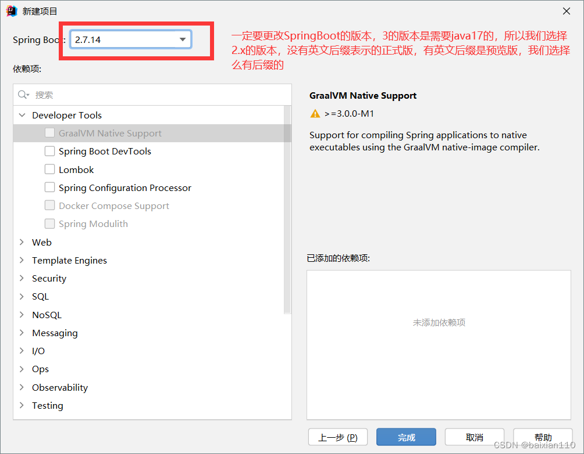Focus the 搜索 dependency search field
Screen dimensions: 584x454
click(x=152, y=95)
